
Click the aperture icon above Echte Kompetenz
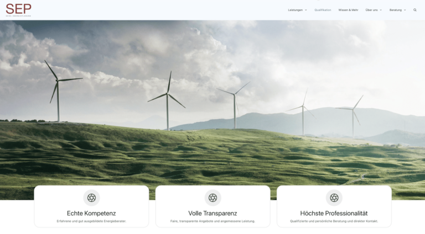pyautogui.click(x=92, y=198)
